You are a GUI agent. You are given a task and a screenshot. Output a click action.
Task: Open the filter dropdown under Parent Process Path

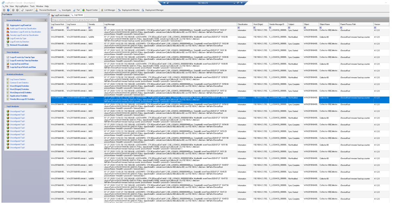pos(341,28)
